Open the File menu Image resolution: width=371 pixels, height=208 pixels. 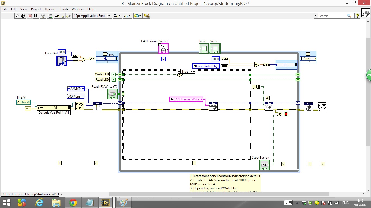pyautogui.click(x=5, y=9)
